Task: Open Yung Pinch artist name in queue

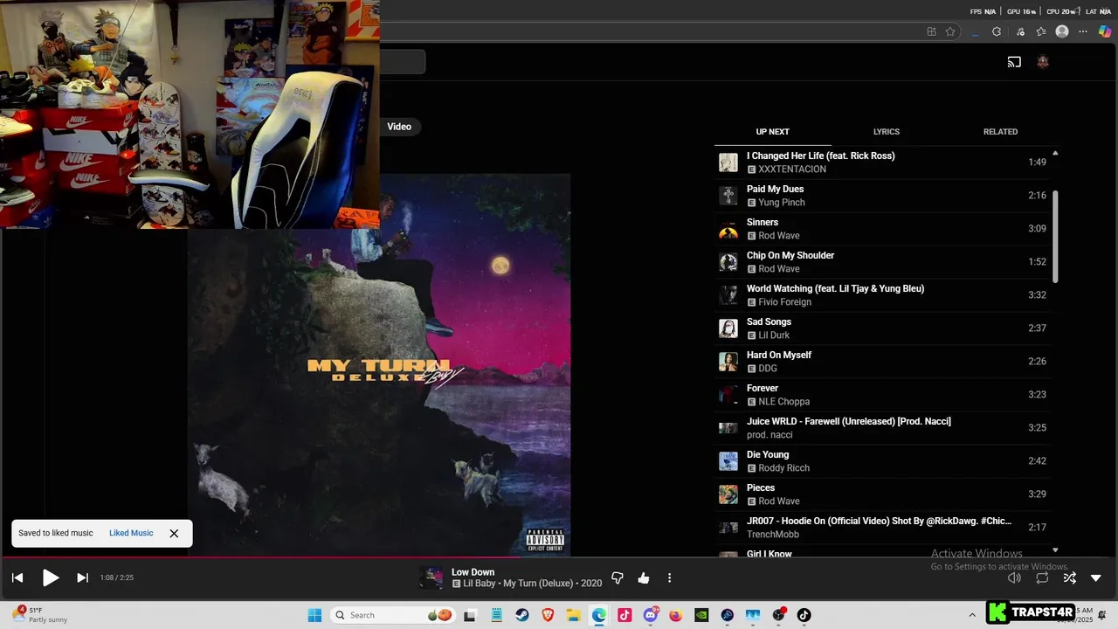Action: (782, 203)
